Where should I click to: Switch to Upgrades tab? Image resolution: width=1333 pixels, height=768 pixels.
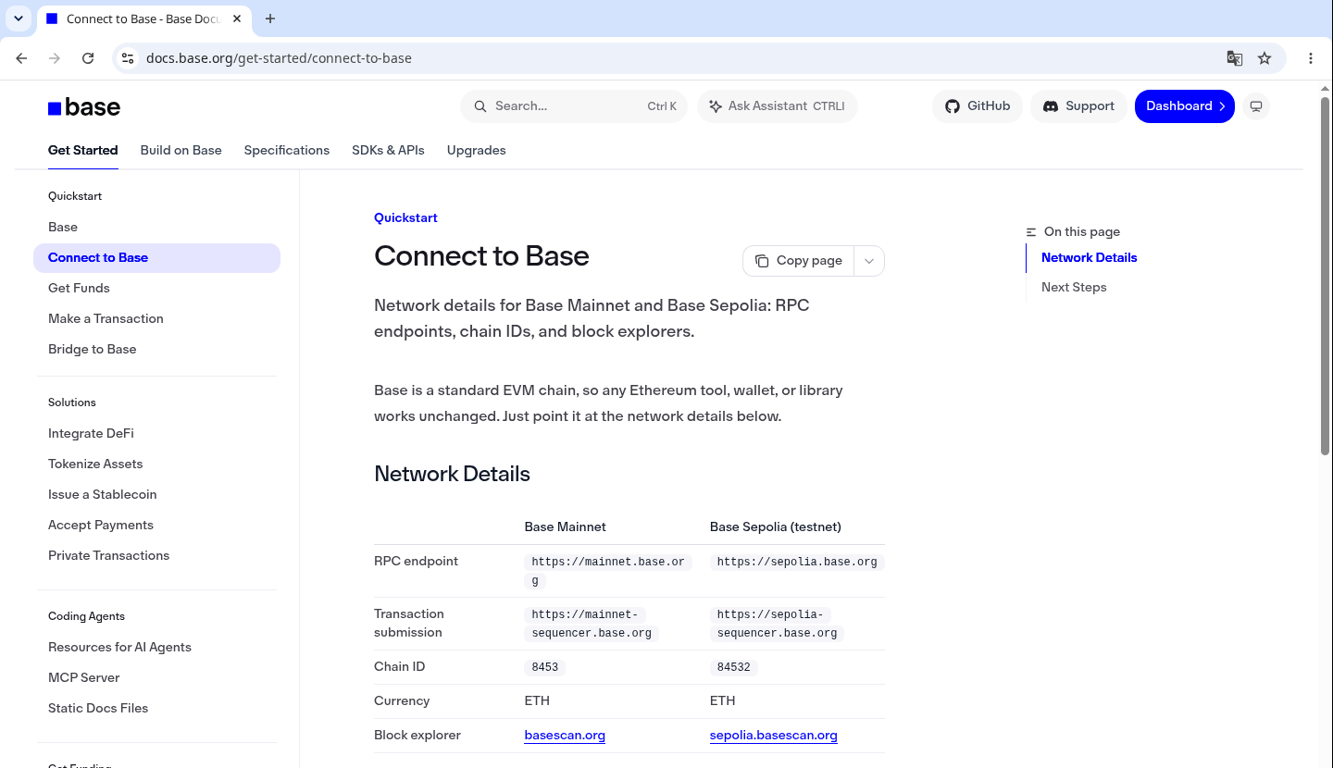pos(477,150)
